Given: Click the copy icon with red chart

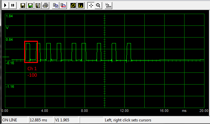Looking at the screenshot, I should (x=63, y=6).
